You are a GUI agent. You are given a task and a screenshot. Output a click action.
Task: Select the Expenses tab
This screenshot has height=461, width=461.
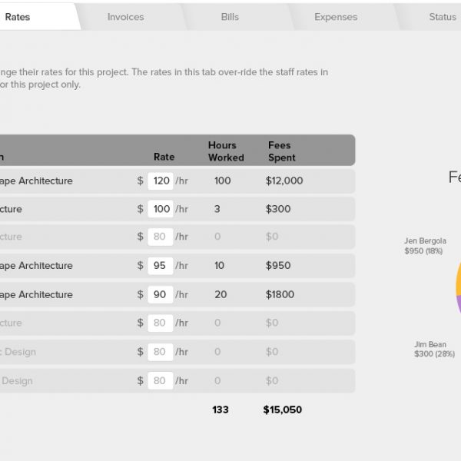336,16
